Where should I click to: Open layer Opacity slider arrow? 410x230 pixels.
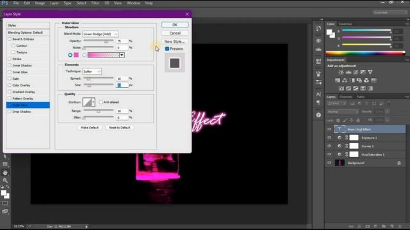387,112
